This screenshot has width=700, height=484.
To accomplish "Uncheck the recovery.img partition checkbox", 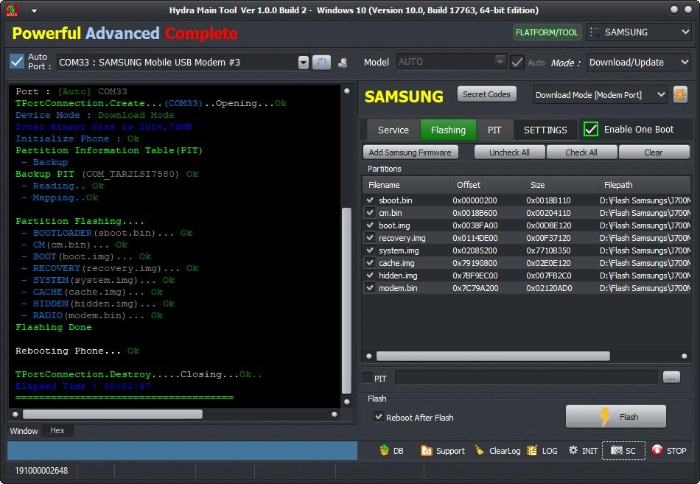I will point(370,237).
